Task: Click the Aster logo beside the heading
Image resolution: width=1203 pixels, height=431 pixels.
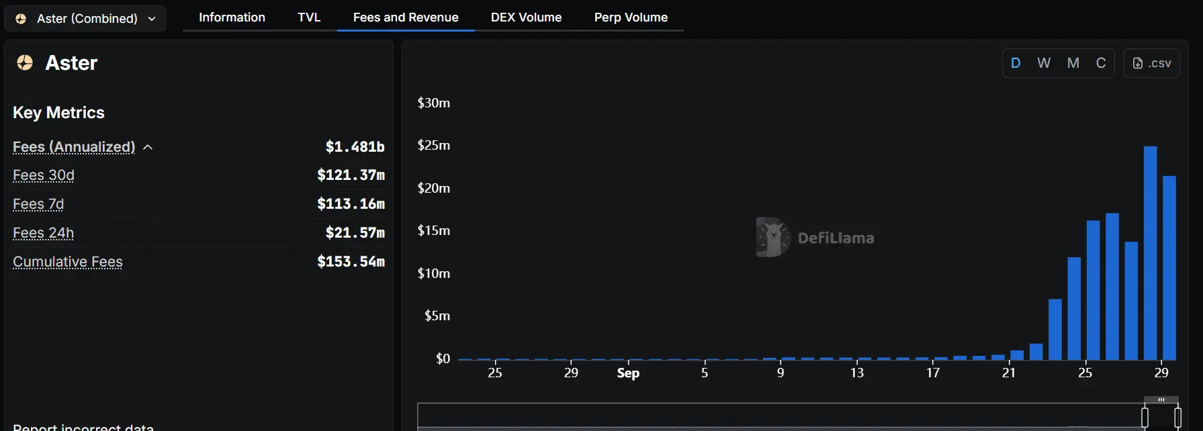Action: coord(25,62)
